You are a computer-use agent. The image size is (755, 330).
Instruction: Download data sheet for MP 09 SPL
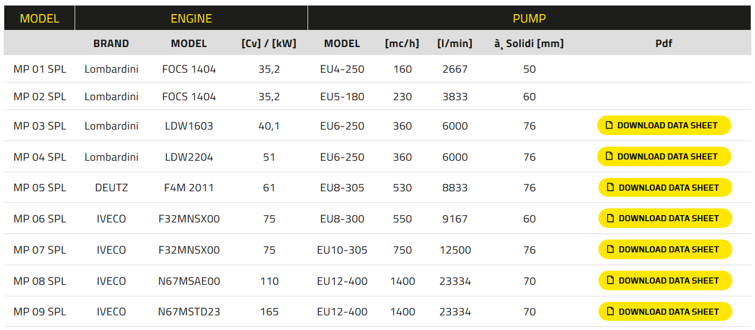pyautogui.click(x=665, y=312)
